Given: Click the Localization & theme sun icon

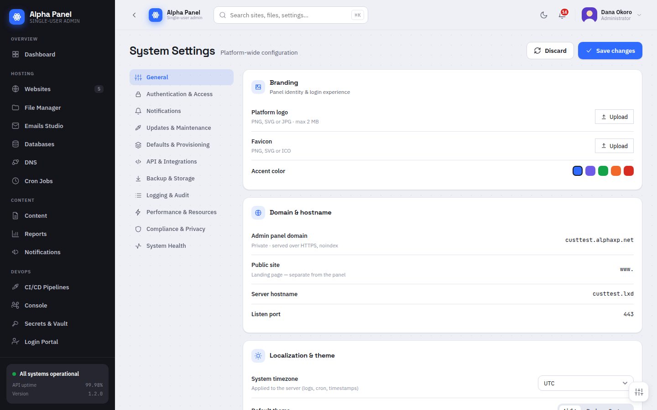Looking at the screenshot, I should 258,356.
